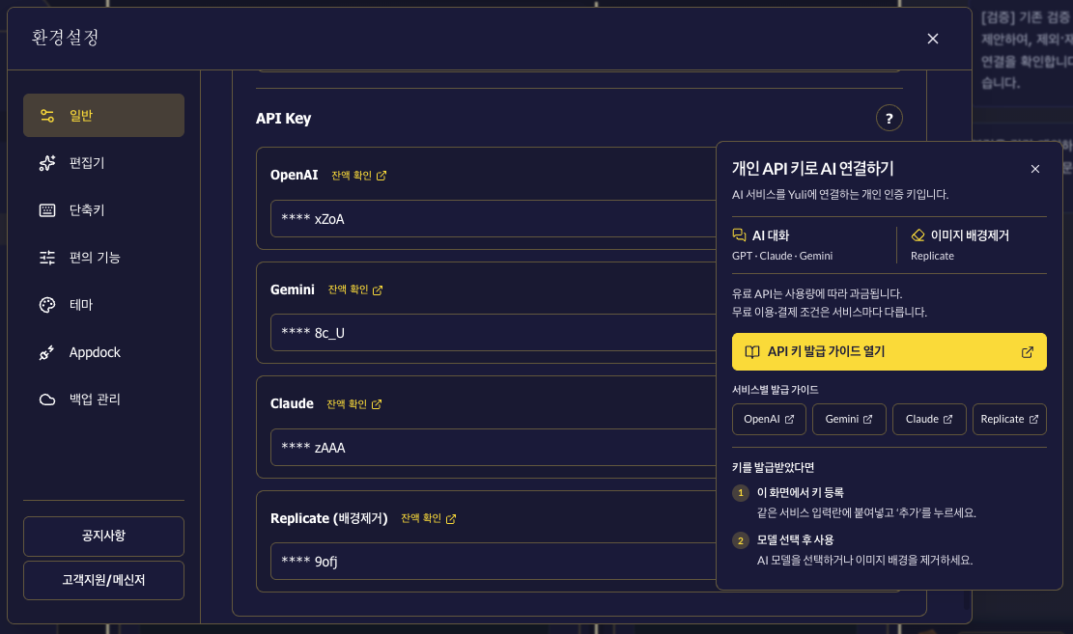Open the API 키 발급 가이드 열기 button
This screenshot has height=634, width=1073.
point(889,351)
